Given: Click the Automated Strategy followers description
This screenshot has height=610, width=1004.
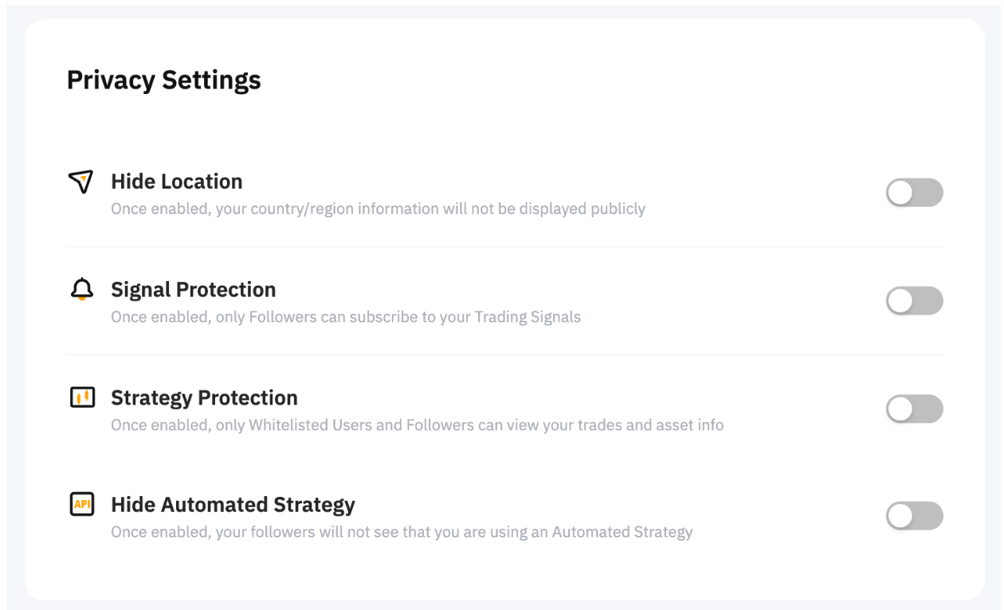Looking at the screenshot, I should click(401, 532).
